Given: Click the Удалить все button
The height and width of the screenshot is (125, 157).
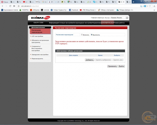Looking at the screenshot, I should [x=118, y=60].
